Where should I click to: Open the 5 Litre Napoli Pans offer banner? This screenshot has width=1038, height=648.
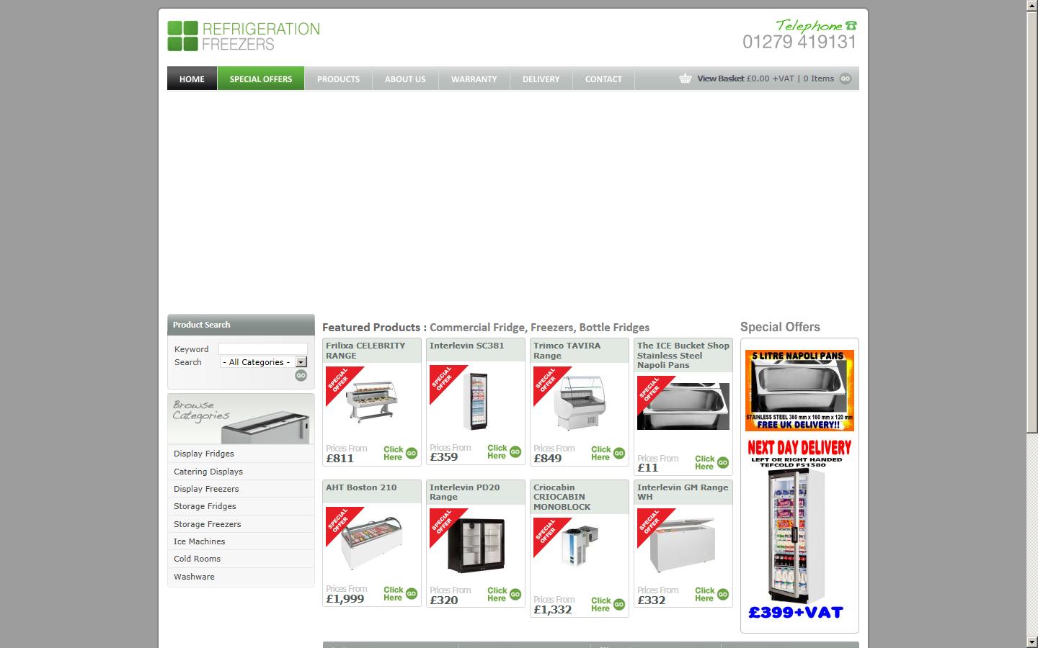799,390
